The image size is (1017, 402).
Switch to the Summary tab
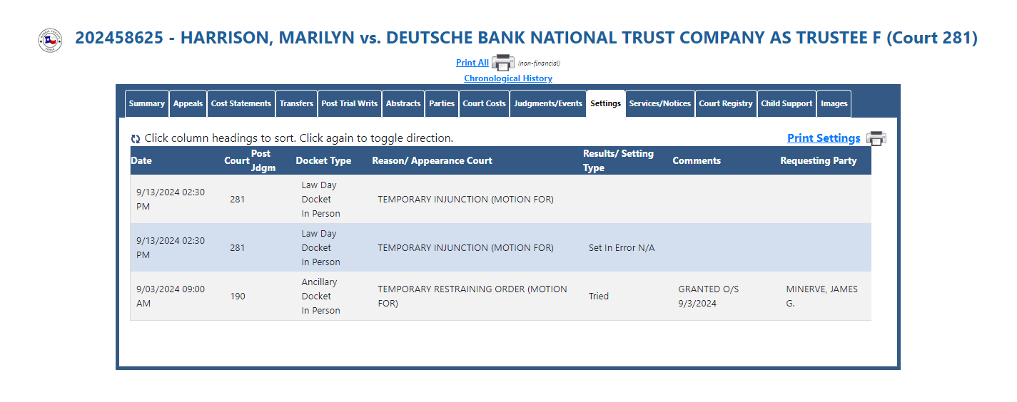[147, 103]
